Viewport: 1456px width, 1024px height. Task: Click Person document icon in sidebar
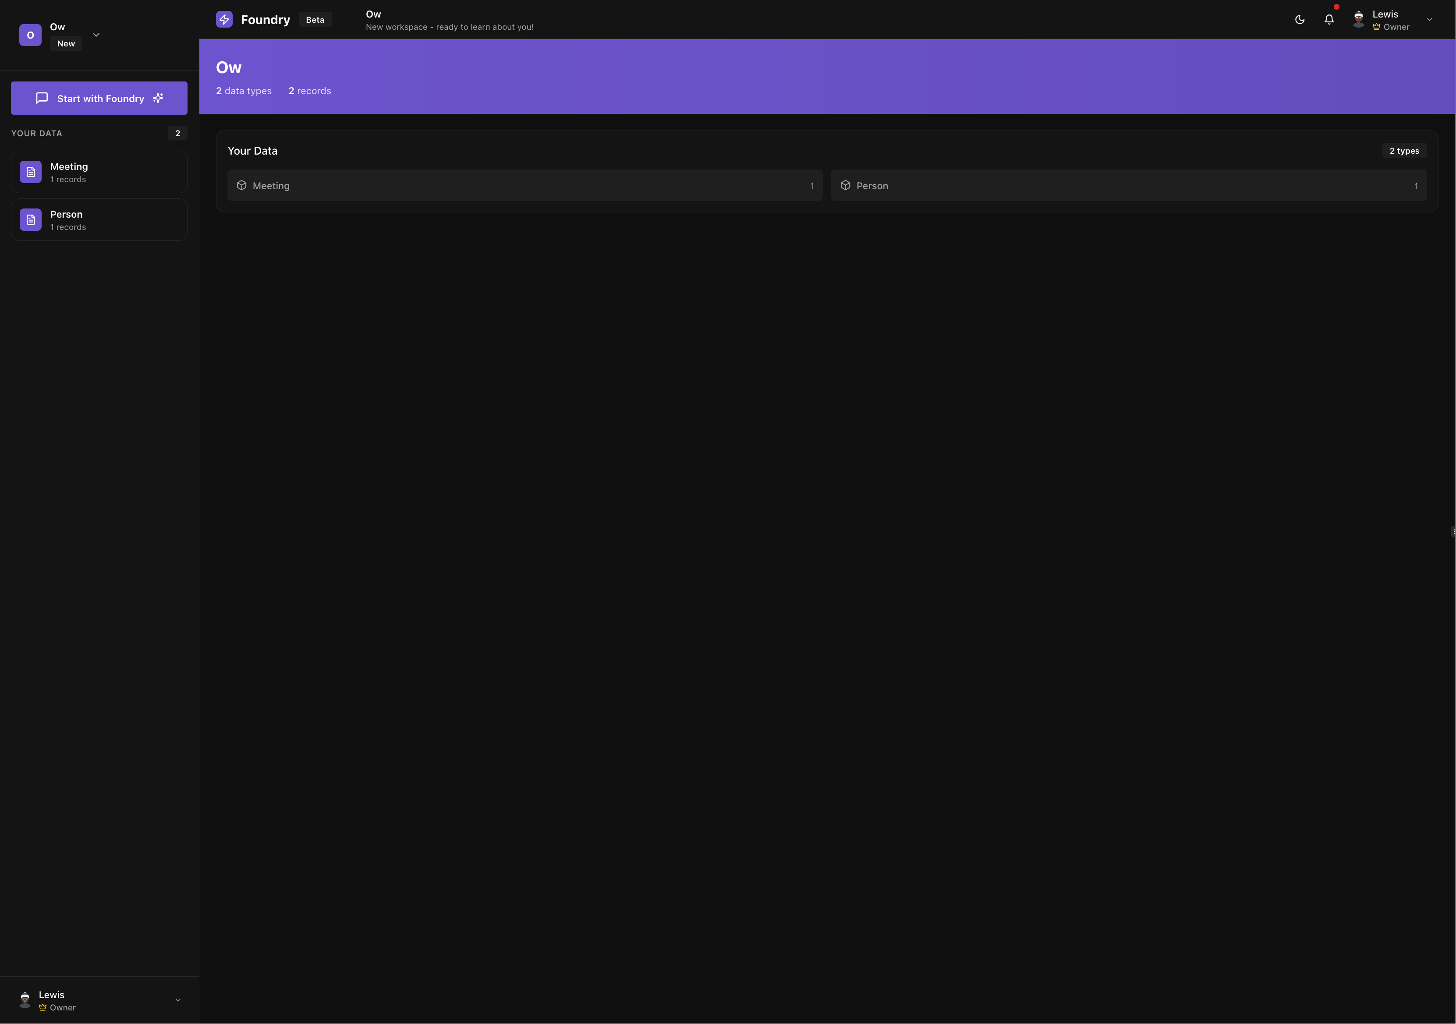30,219
